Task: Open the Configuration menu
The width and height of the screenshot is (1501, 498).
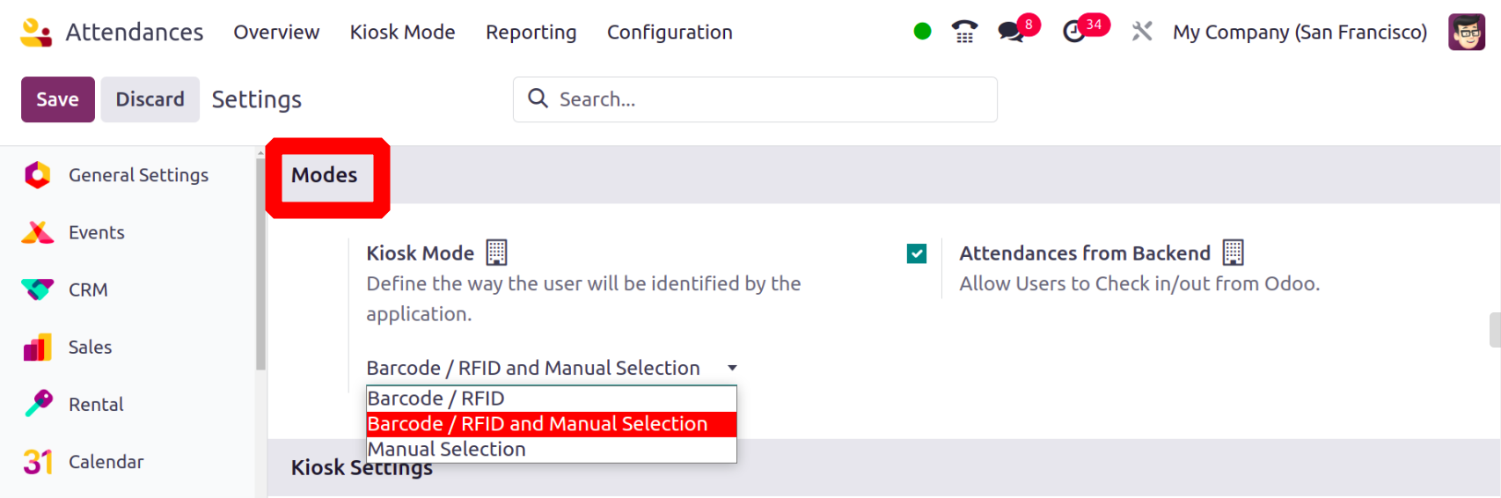Action: [670, 32]
